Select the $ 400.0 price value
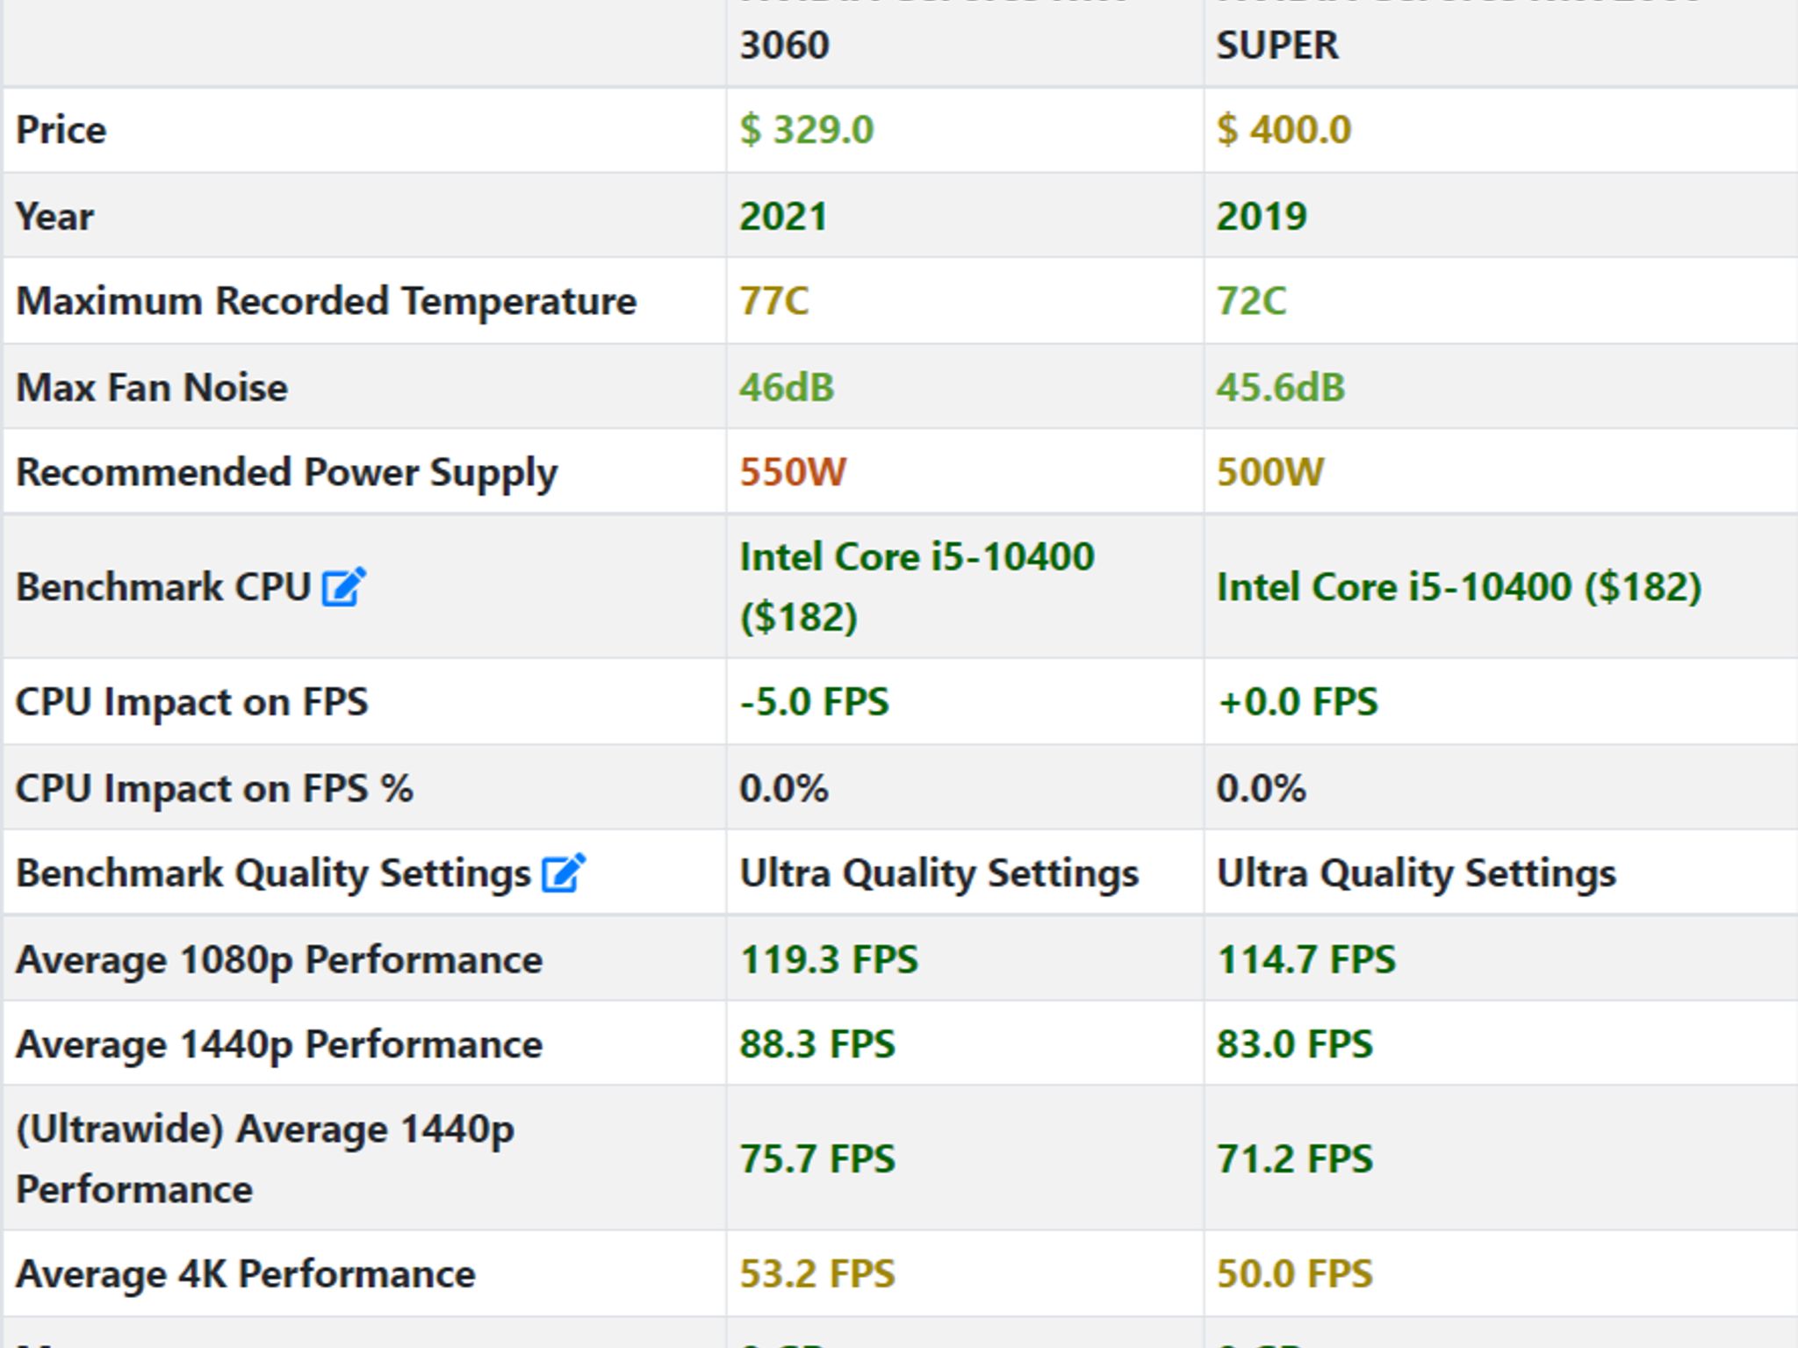The height and width of the screenshot is (1348, 1798). (x=1284, y=130)
